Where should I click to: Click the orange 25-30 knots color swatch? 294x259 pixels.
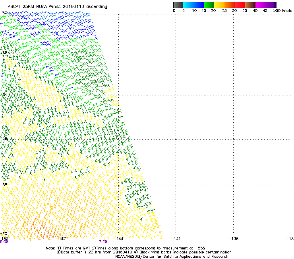click(x=230, y=5)
